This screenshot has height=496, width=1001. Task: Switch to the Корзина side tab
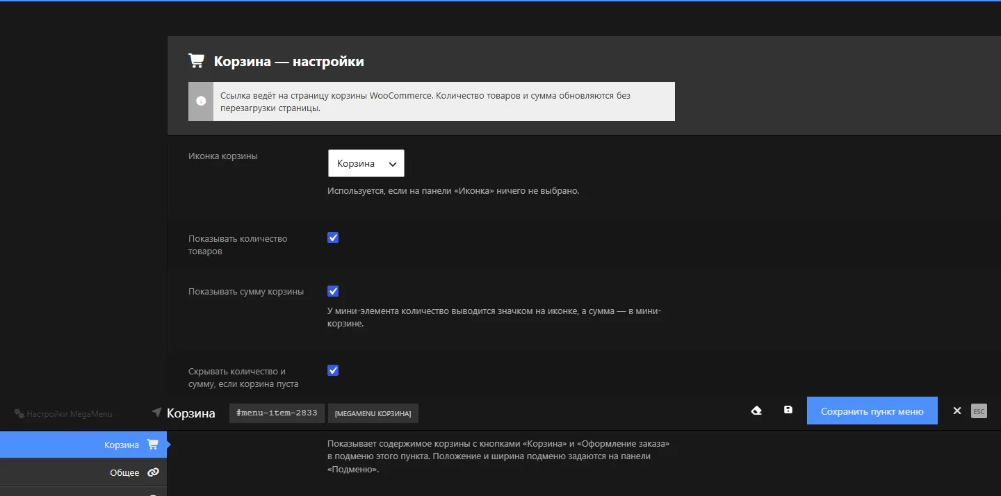[x=83, y=445]
